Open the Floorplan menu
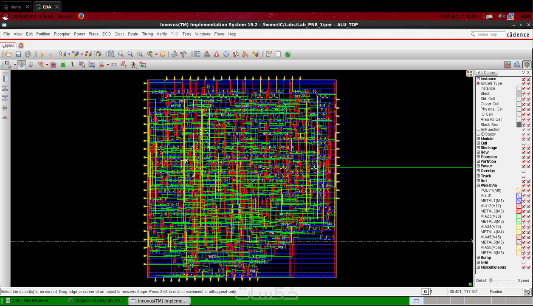The width and height of the screenshot is (533, 306). [62, 34]
